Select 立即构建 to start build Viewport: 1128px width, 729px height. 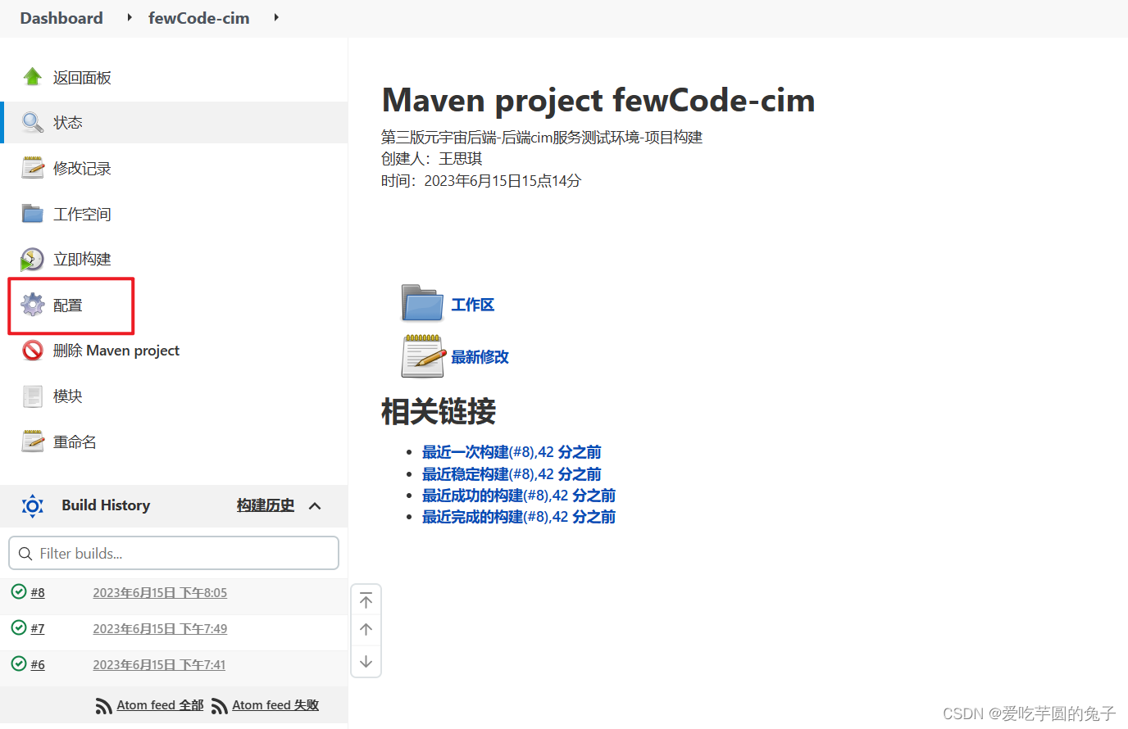coord(82,260)
